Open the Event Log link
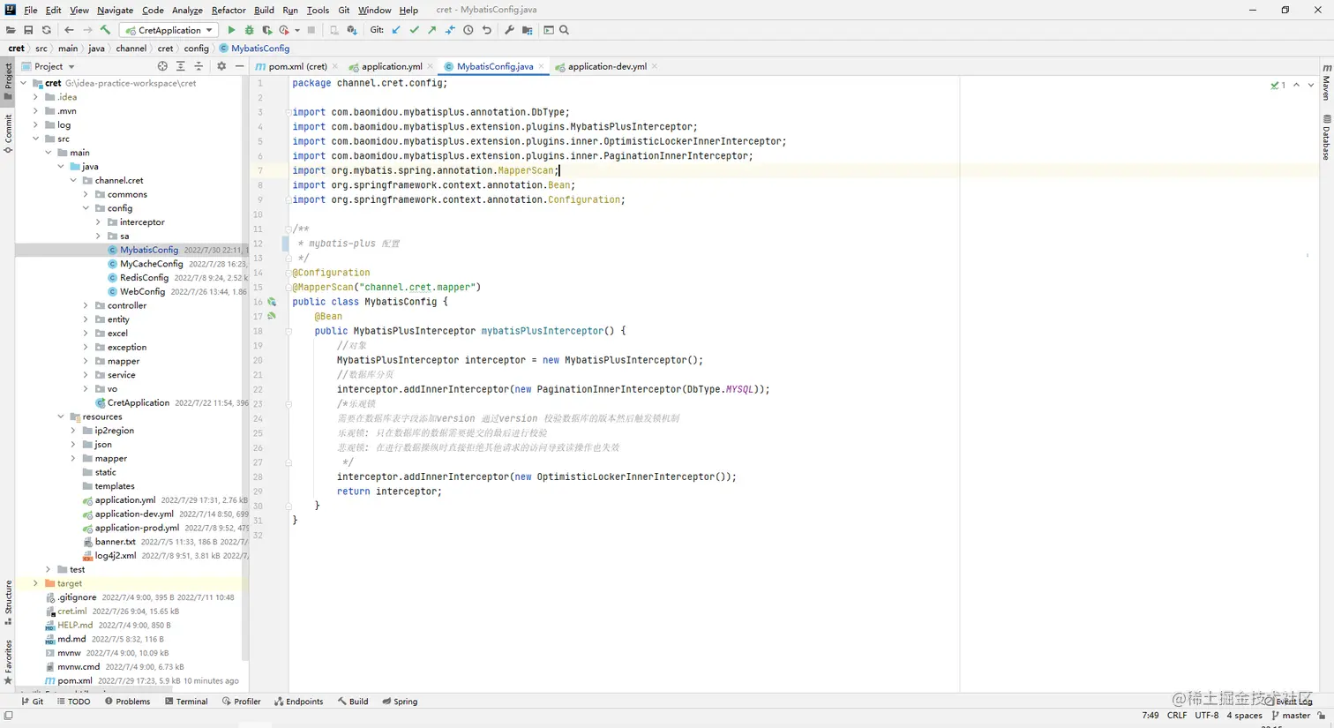This screenshot has width=1334, height=728. [1293, 701]
